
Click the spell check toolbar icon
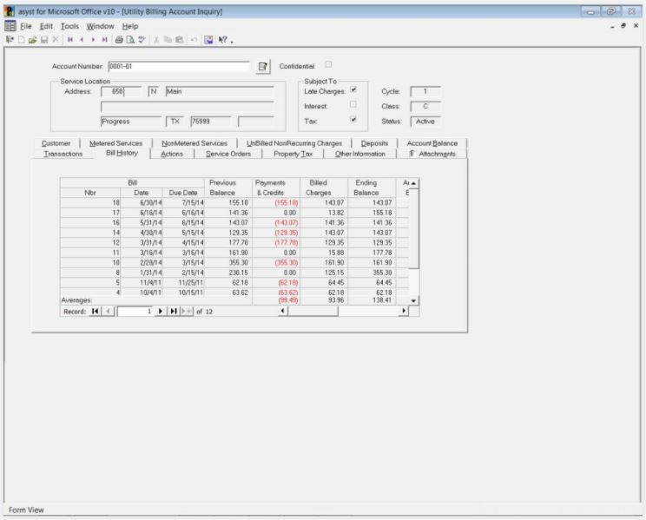142,40
